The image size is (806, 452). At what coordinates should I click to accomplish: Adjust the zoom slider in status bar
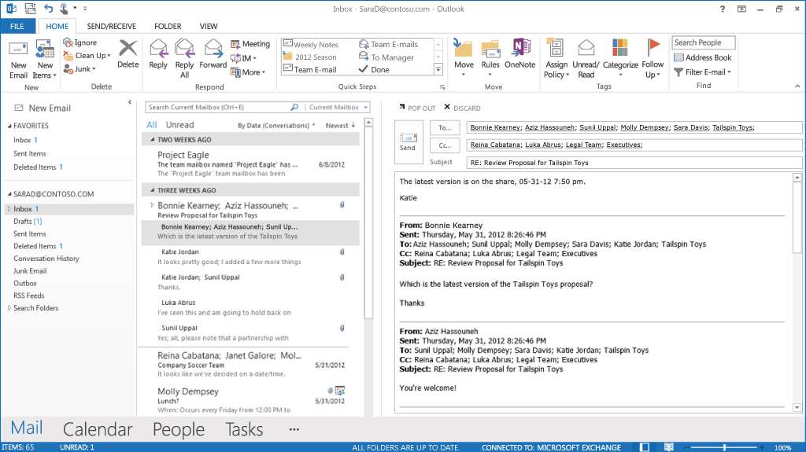click(x=725, y=447)
